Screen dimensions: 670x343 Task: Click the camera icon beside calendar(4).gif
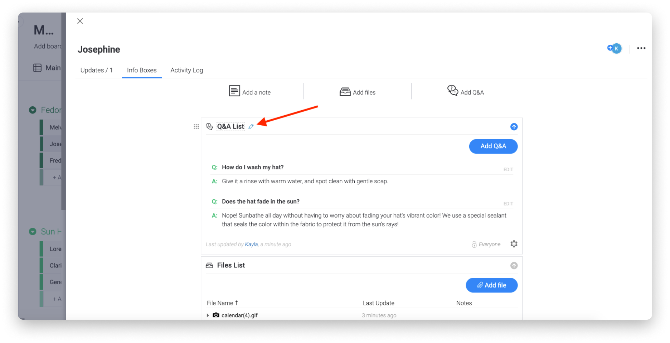coord(216,315)
